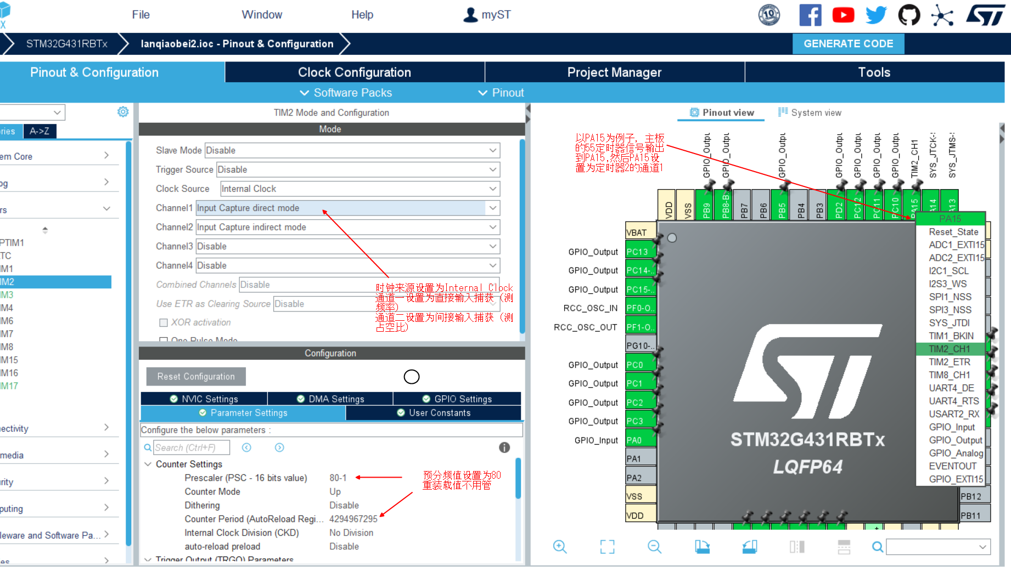Click the parameter search input field

pos(192,447)
